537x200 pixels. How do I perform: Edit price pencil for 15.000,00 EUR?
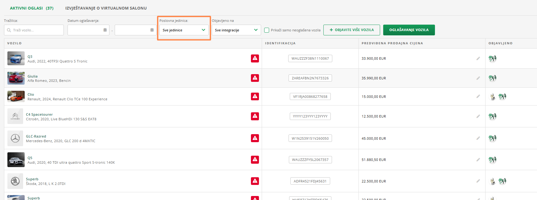(x=478, y=97)
